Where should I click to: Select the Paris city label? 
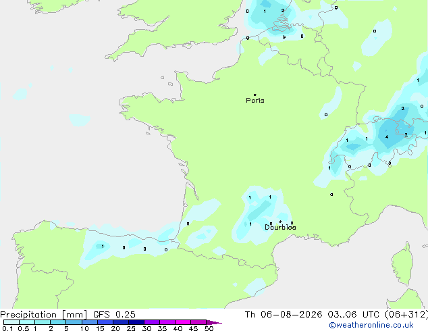tap(255, 101)
